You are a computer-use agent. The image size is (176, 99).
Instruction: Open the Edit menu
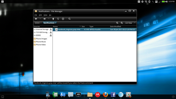point(40,15)
